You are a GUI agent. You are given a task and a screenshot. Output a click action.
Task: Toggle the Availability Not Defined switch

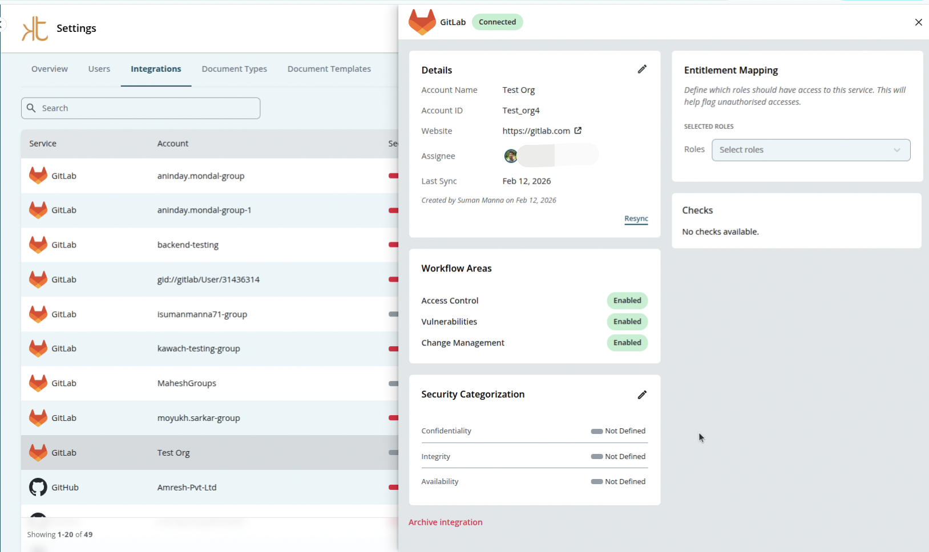pyautogui.click(x=597, y=481)
